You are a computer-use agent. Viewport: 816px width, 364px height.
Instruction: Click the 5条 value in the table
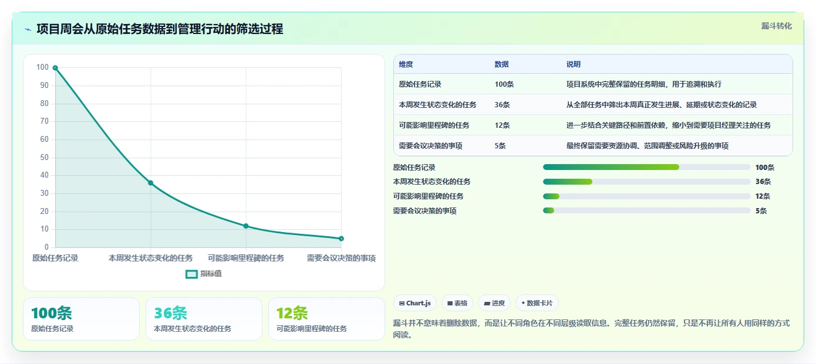(x=500, y=146)
